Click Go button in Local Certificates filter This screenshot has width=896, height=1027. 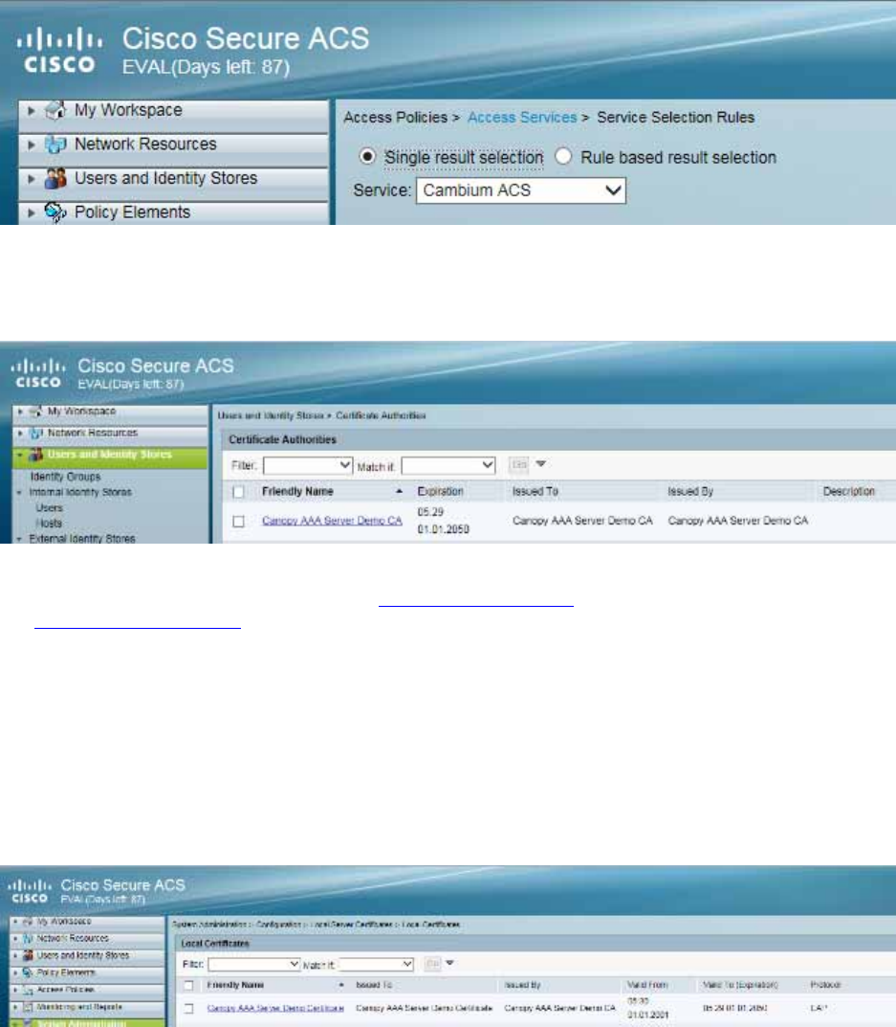pos(432,964)
